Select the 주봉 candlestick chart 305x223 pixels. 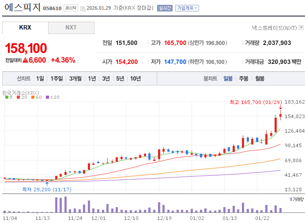click(244, 78)
